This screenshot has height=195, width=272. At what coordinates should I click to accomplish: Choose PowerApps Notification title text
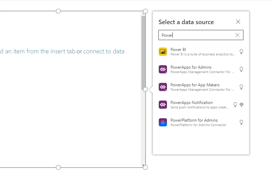[192, 103]
